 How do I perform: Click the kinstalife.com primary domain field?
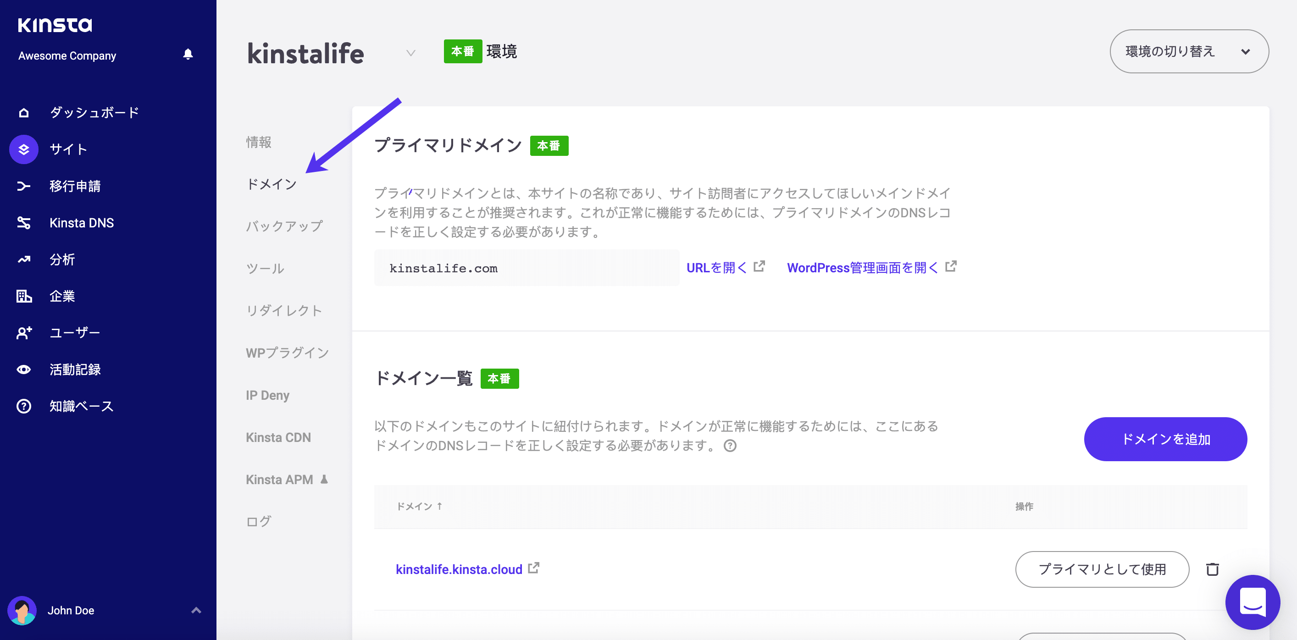(x=527, y=268)
